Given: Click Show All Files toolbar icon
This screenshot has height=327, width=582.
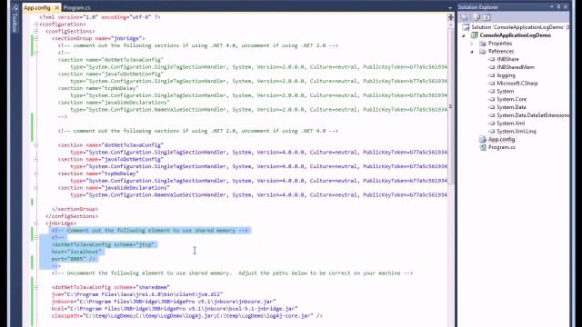Looking at the screenshot, I should [477, 17].
